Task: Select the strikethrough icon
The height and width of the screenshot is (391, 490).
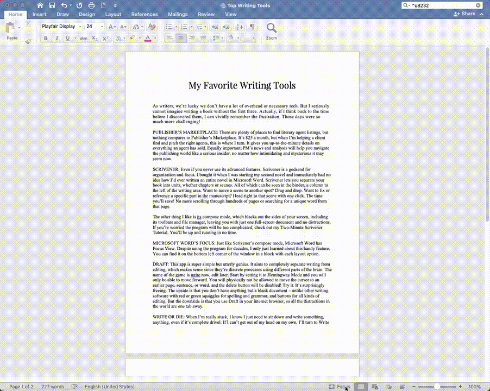Action: click(x=85, y=38)
